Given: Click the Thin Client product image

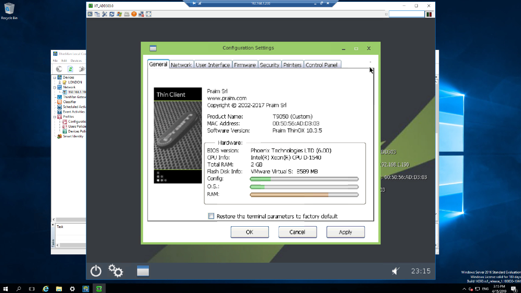Looking at the screenshot, I should click(178, 135).
